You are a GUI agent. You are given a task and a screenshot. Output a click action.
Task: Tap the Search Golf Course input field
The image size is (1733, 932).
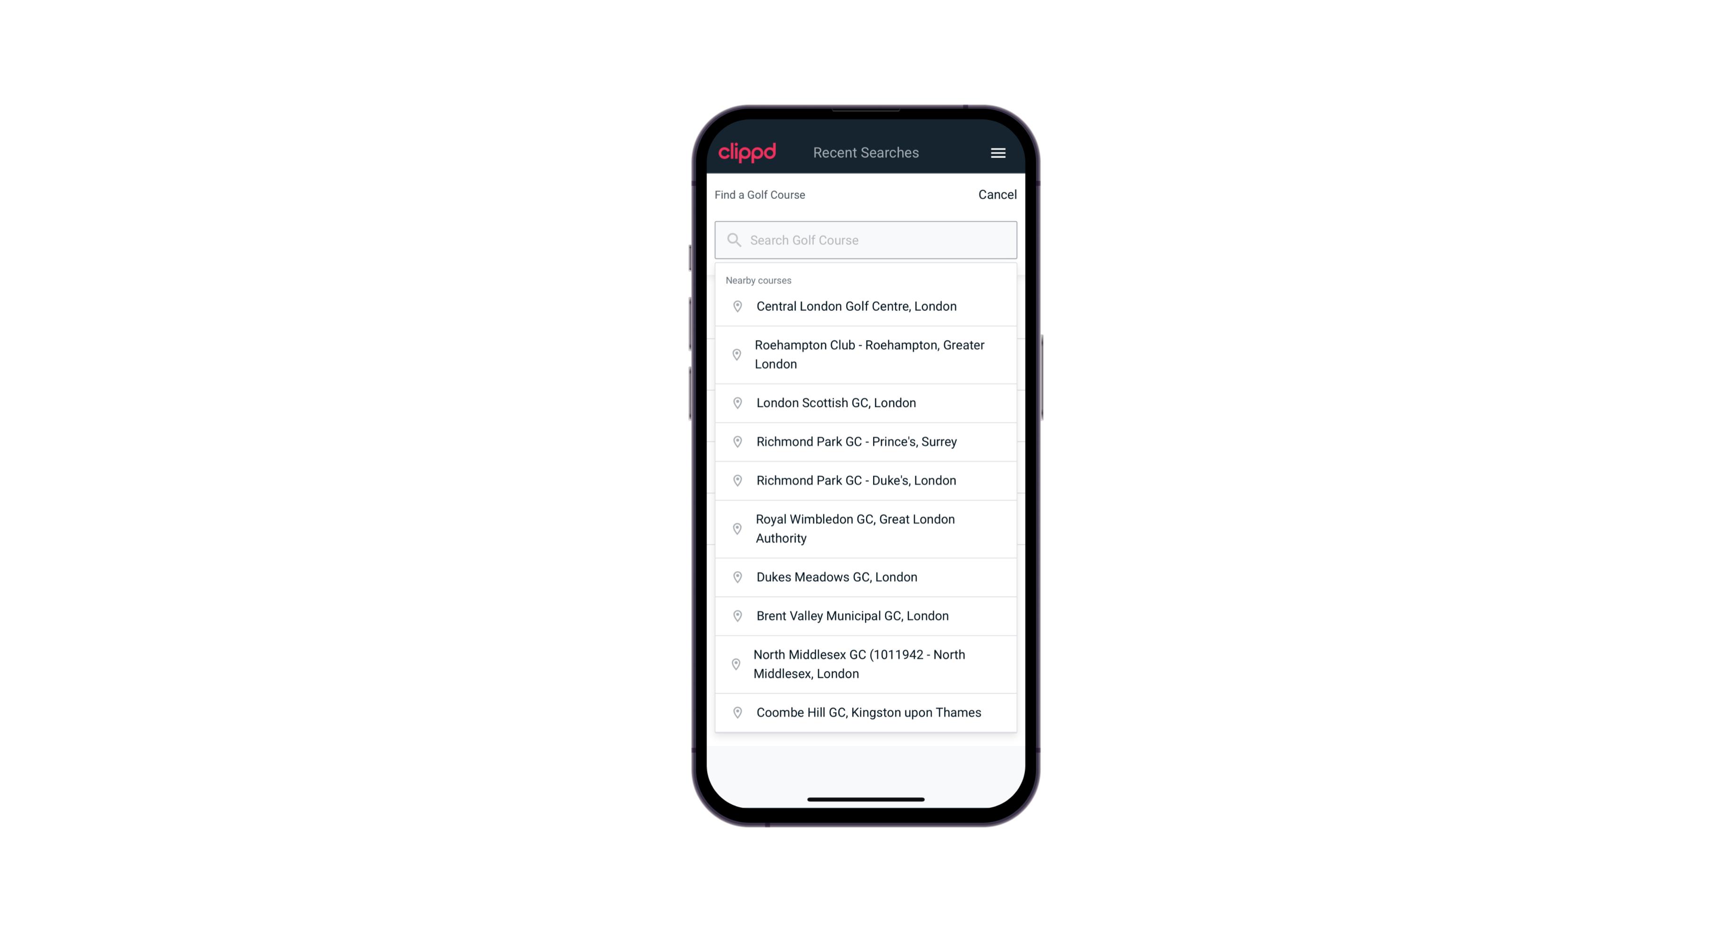pos(866,239)
